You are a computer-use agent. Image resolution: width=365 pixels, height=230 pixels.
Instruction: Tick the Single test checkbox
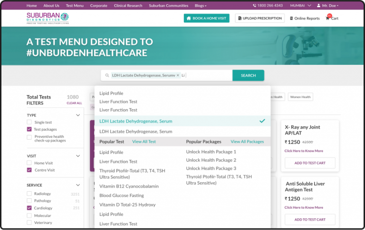click(29, 122)
